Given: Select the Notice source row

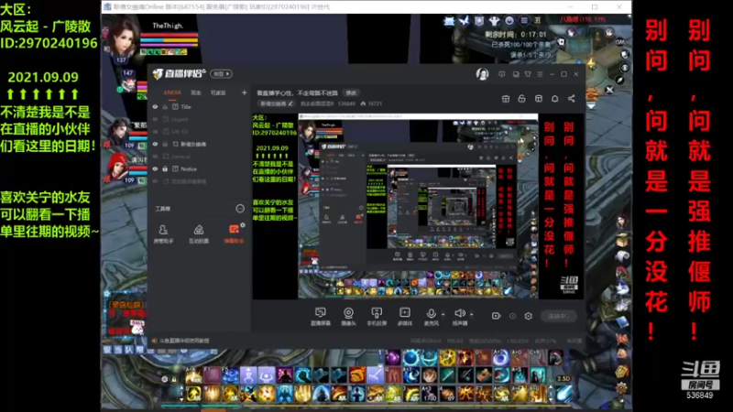Looking at the screenshot, I should [200, 169].
